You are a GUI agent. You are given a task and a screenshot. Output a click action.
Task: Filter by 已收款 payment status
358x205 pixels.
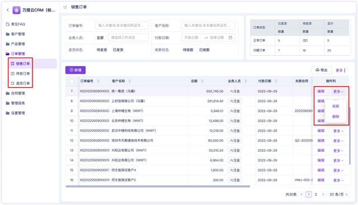204,50
